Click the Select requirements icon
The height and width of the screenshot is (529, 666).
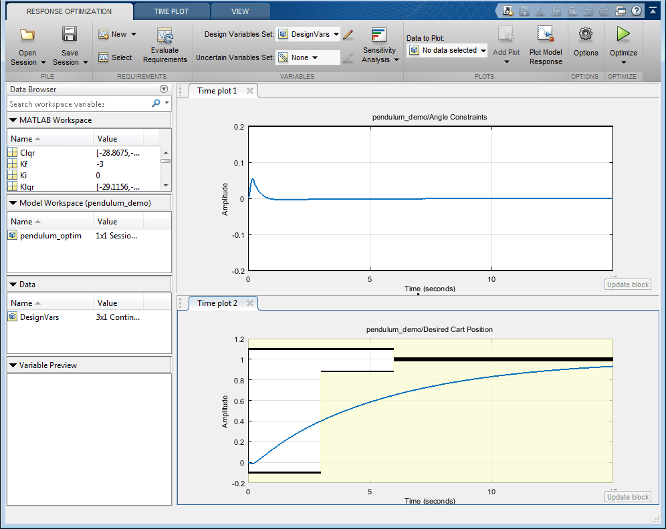pyautogui.click(x=115, y=57)
